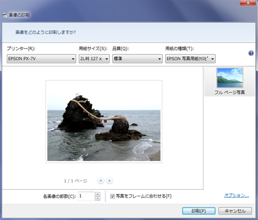This screenshot has width=258, height=220.
Task: Decrease the copies count with down arrow
Action: click(x=98, y=199)
